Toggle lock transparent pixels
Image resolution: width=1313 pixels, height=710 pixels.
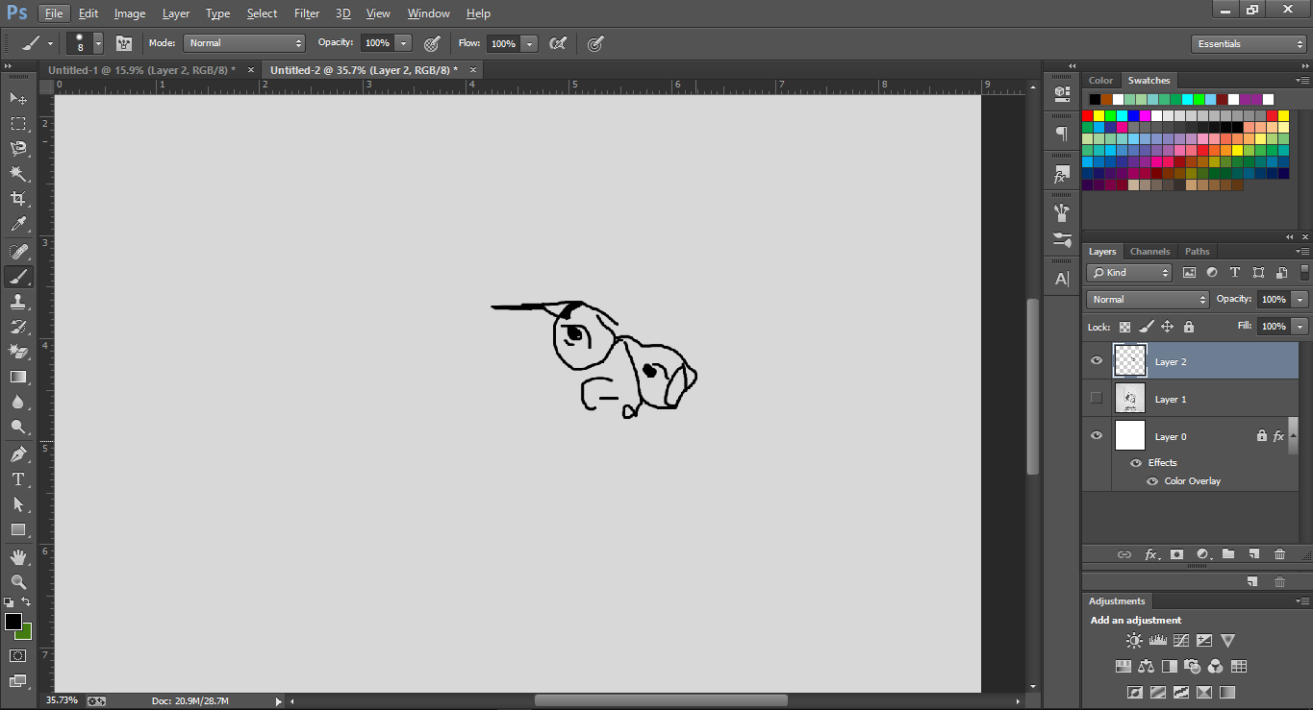point(1124,327)
